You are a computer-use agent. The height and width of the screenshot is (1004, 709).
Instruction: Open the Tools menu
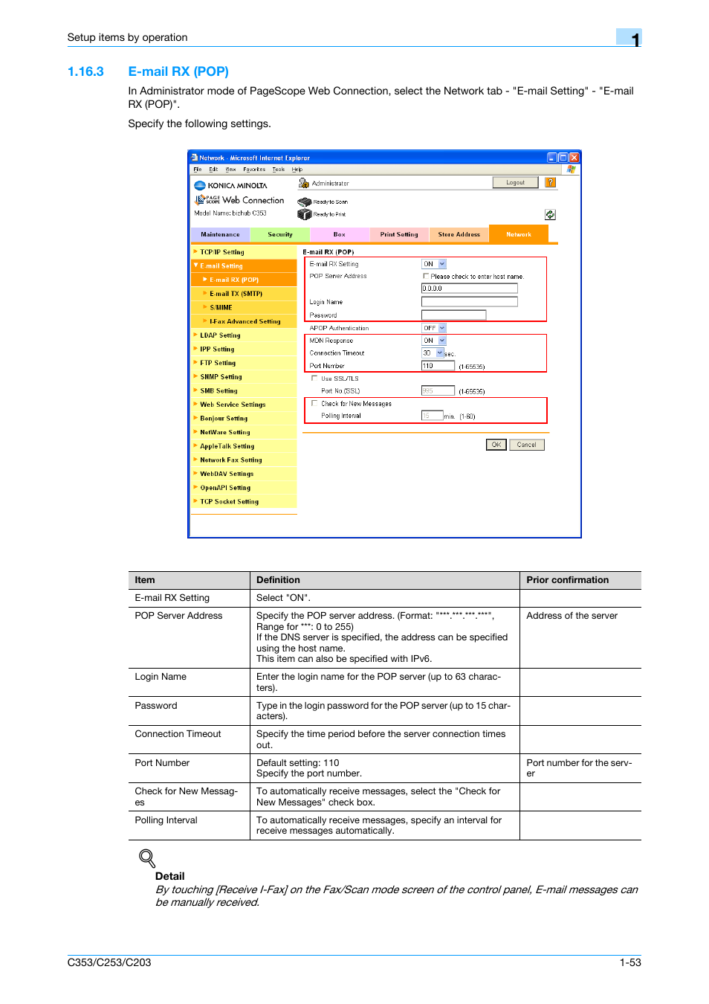pos(279,170)
